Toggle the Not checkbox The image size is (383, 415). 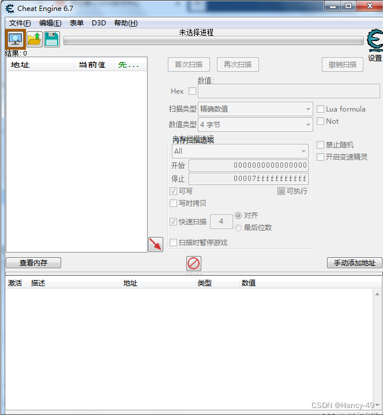(x=320, y=121)
